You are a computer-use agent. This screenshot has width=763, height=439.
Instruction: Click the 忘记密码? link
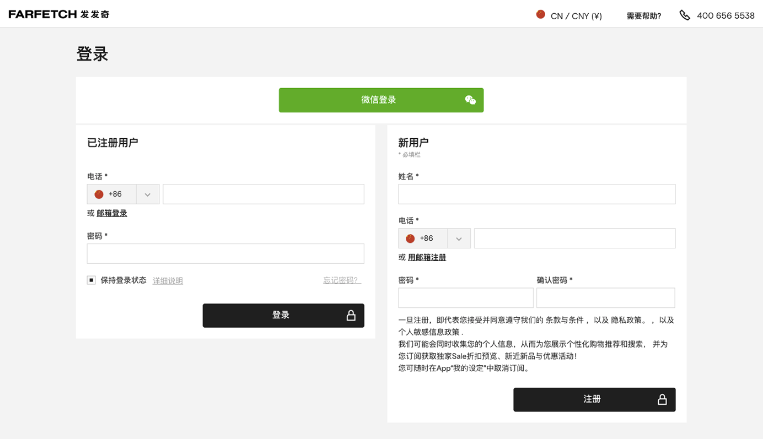(342, 280)
